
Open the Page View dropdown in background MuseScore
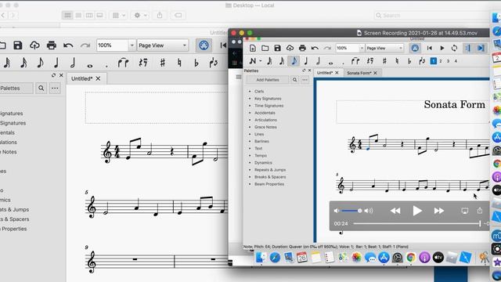tap(163, 45)
